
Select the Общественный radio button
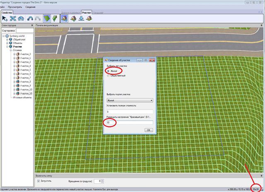pos(109,75)
